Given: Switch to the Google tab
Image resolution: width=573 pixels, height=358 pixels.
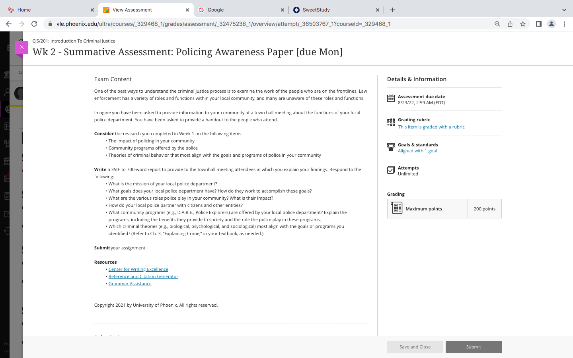Looking at the screenshot, I should 241,10.
